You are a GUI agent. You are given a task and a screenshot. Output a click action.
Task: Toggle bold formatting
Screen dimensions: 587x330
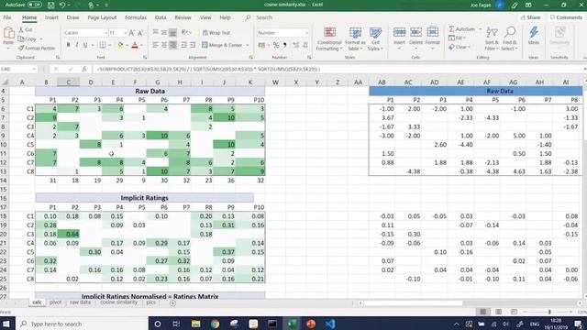[68, 45]
